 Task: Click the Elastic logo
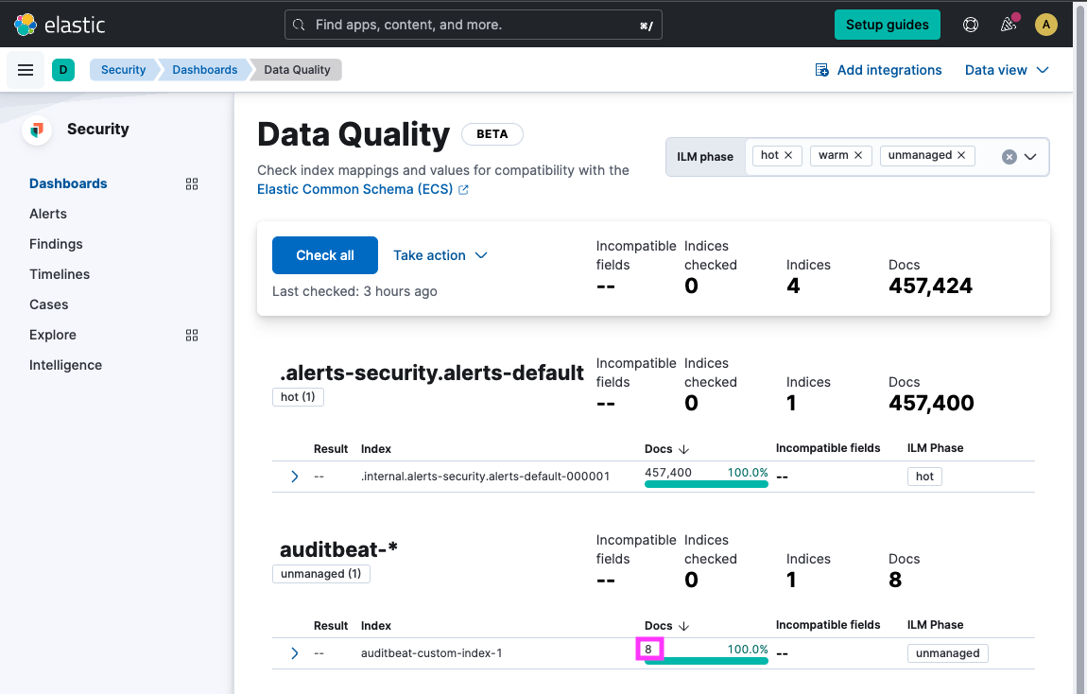(60, 25)
